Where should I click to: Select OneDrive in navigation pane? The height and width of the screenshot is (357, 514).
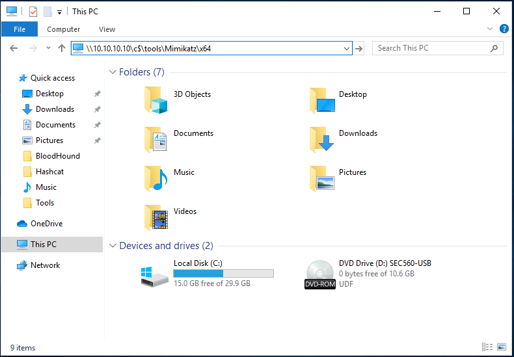click(46, 224)
